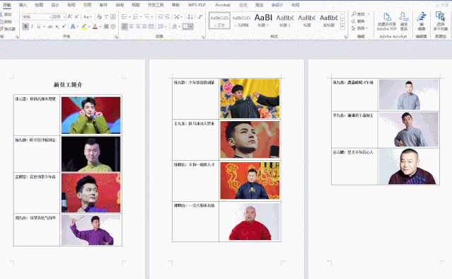This screenshot has height=279, width=452.
Task: Open the Table Design (表设计) tab
Action: (277, 5)
